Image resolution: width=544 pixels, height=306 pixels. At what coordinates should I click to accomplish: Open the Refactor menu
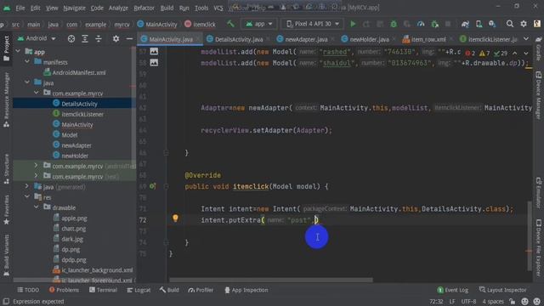coord(144,8)
